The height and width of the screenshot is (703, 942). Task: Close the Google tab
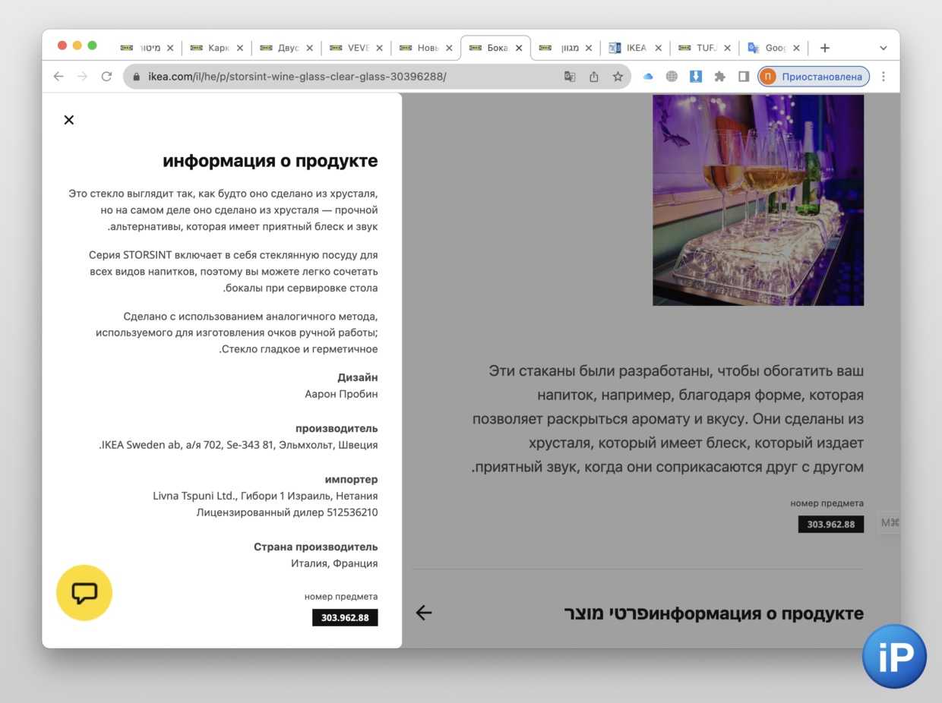[x=796, y=48]
